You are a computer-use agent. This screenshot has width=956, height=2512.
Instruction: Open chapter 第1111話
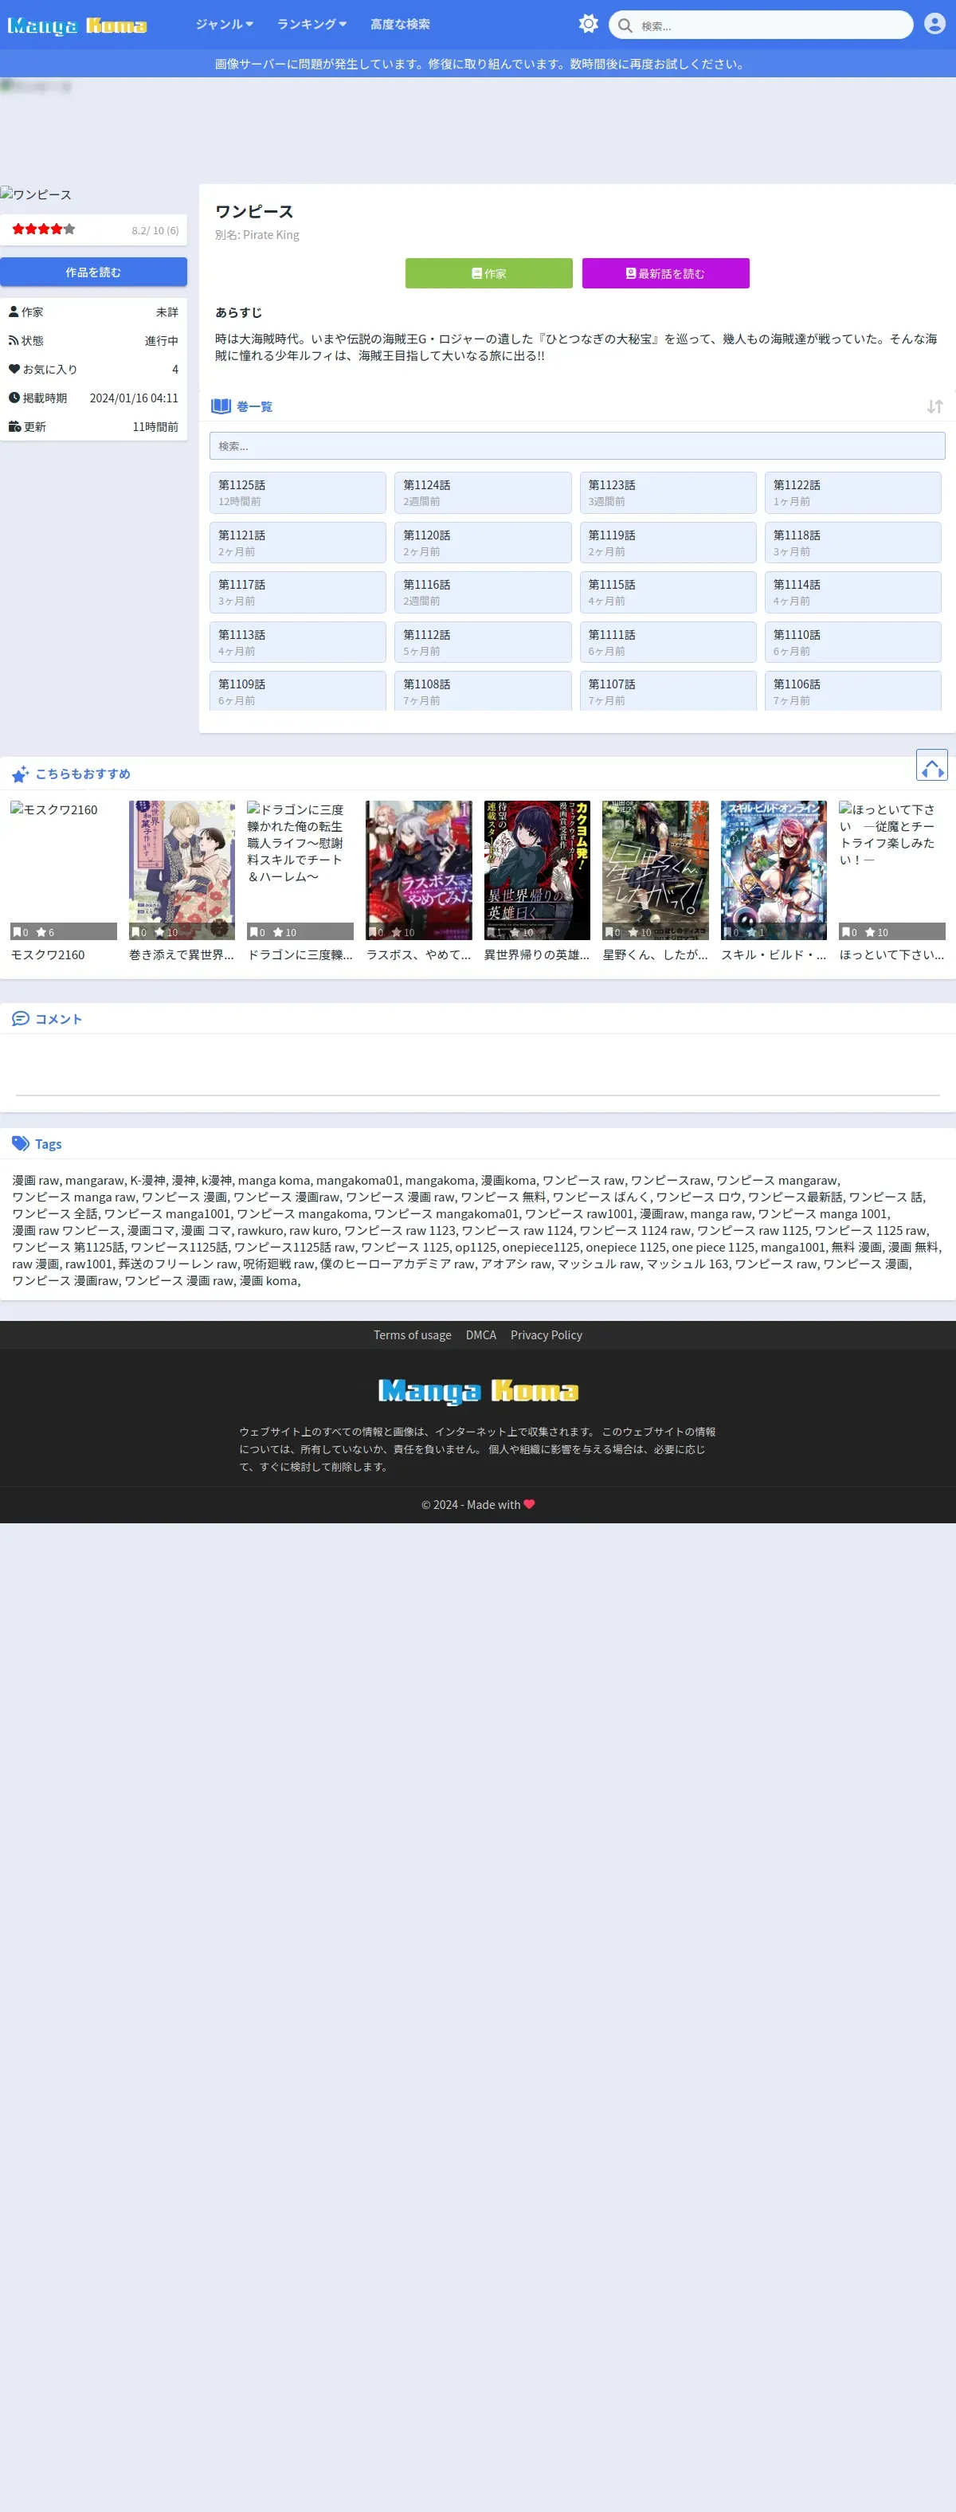[668, 643]
